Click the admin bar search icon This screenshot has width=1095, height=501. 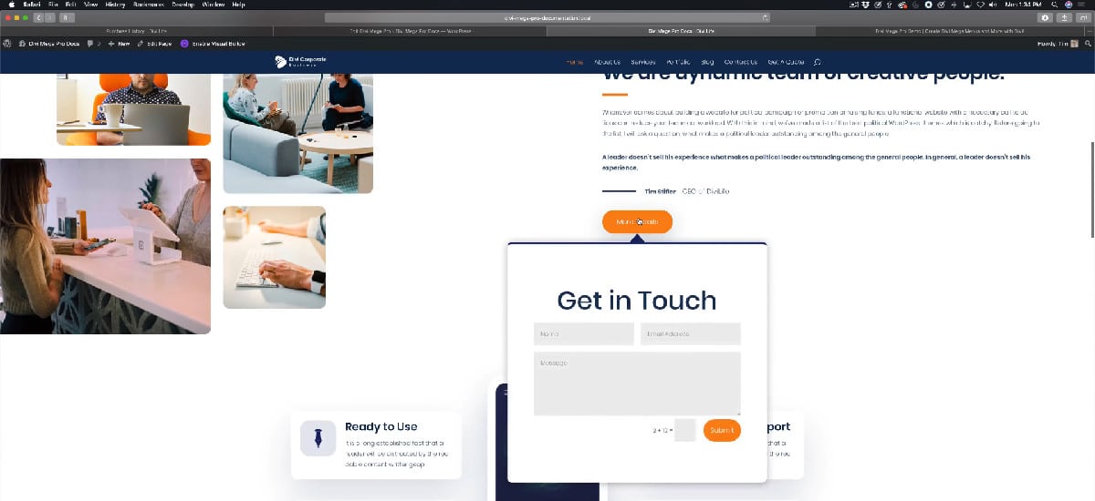tap(1086, 43)
